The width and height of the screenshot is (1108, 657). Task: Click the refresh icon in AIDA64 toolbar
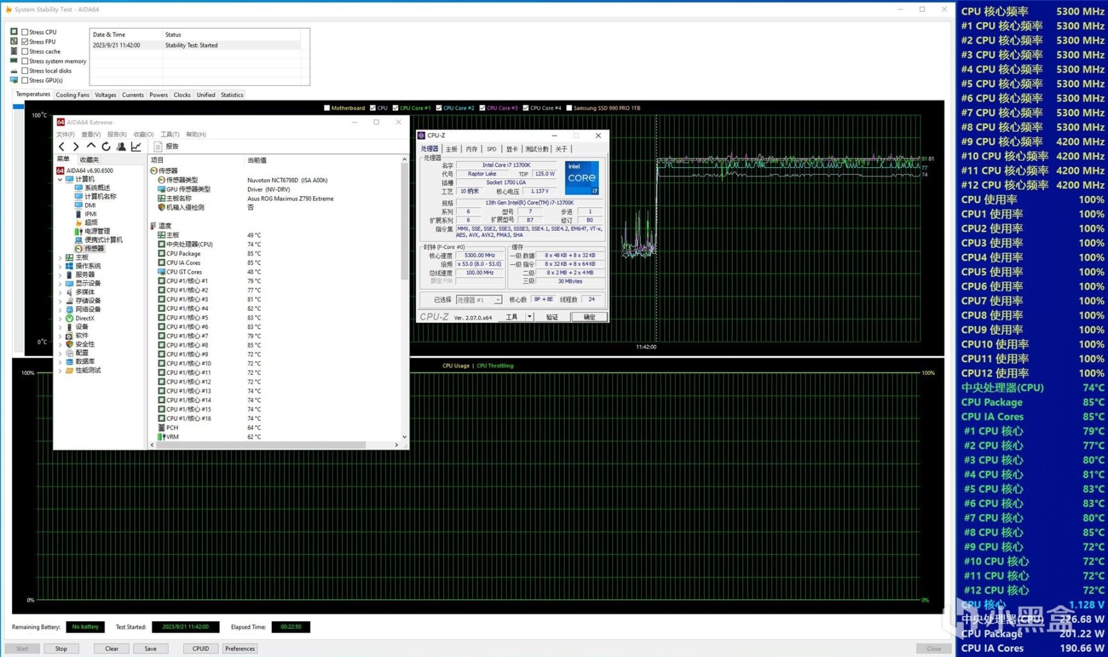(x=106, y=147)
